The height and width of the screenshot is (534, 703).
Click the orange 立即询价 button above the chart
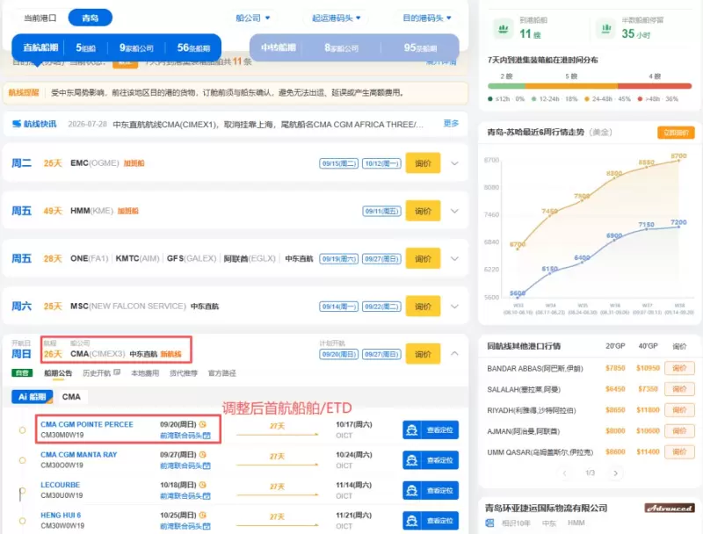coord(676,133)
